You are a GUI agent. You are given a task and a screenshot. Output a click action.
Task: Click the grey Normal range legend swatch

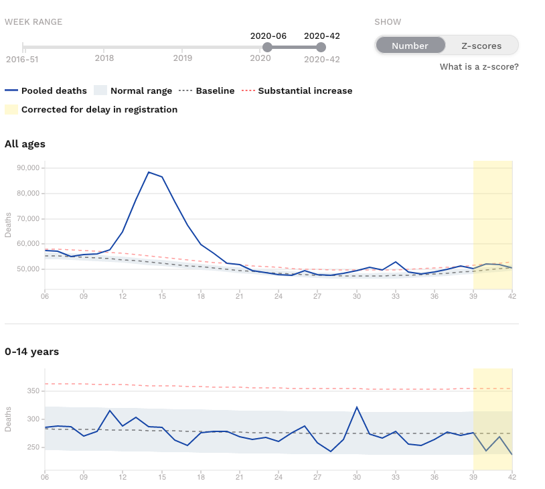coord(100,90)
